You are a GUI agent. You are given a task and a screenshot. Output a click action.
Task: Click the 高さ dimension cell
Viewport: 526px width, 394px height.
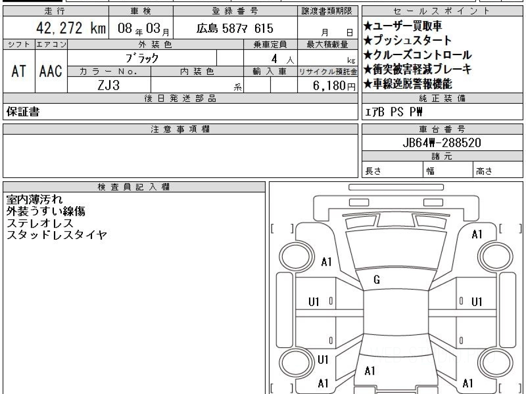498,170
